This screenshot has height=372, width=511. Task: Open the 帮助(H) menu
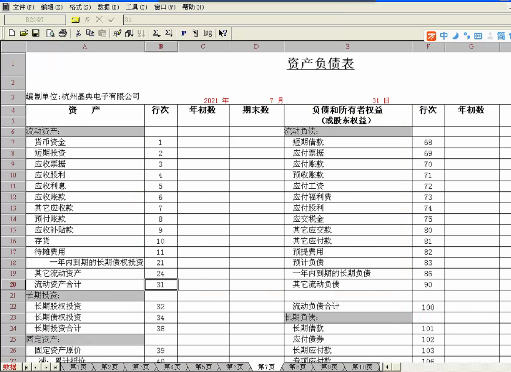click(193, 8)
